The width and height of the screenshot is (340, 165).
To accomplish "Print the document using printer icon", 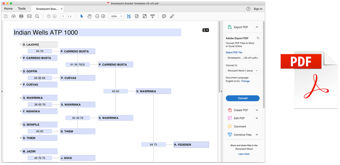I will click(x=21, y=16).
